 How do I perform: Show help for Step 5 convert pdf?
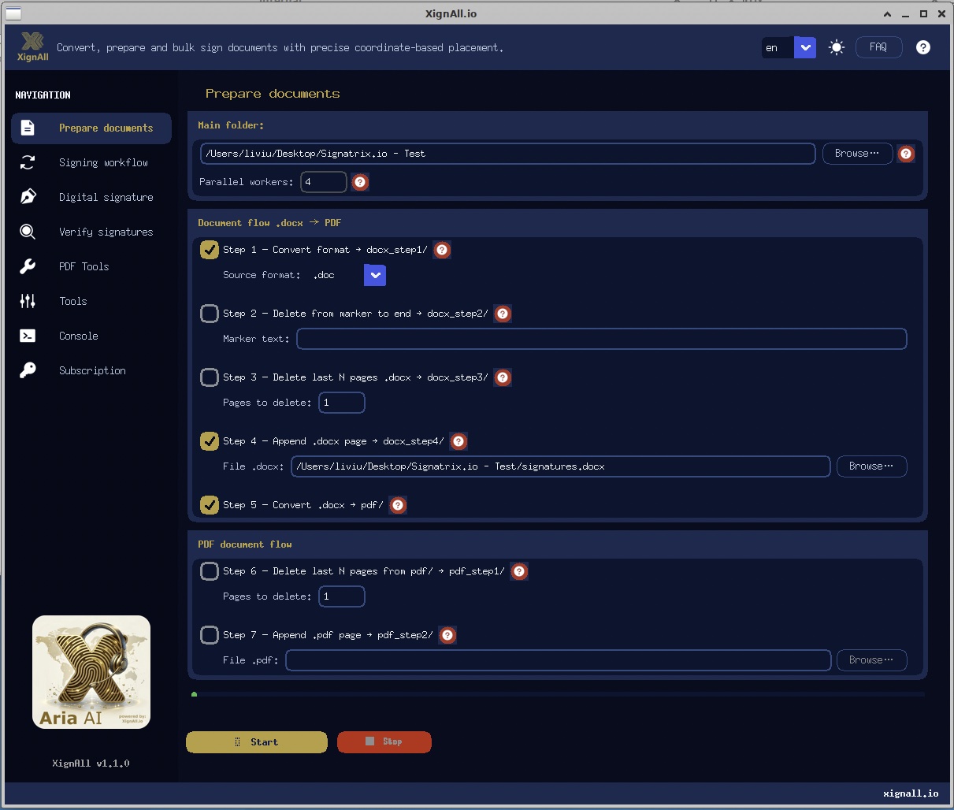click(x=398, y=505)
